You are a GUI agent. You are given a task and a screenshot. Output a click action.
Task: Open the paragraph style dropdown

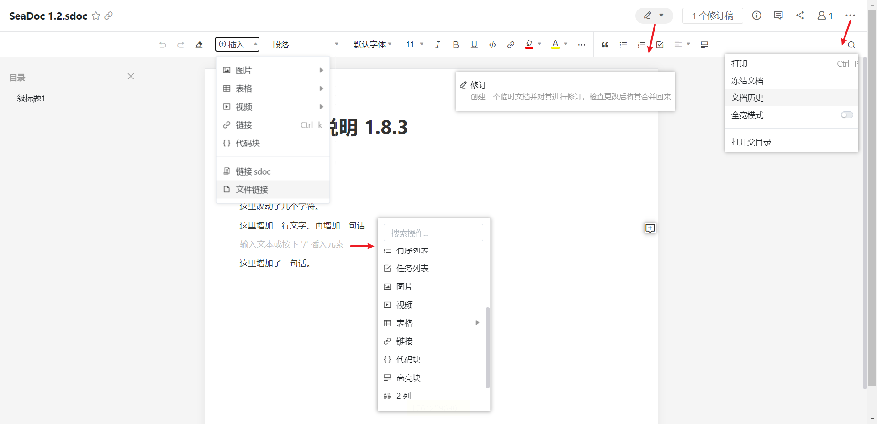(305, 45)
